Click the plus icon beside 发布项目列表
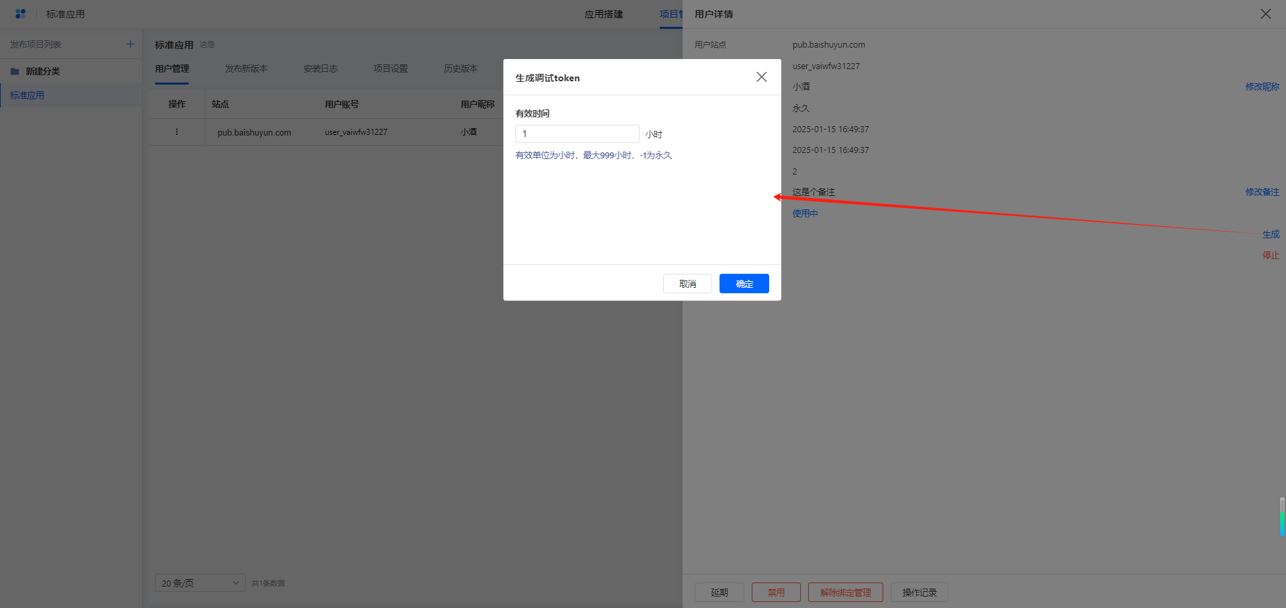 [130, 44]
